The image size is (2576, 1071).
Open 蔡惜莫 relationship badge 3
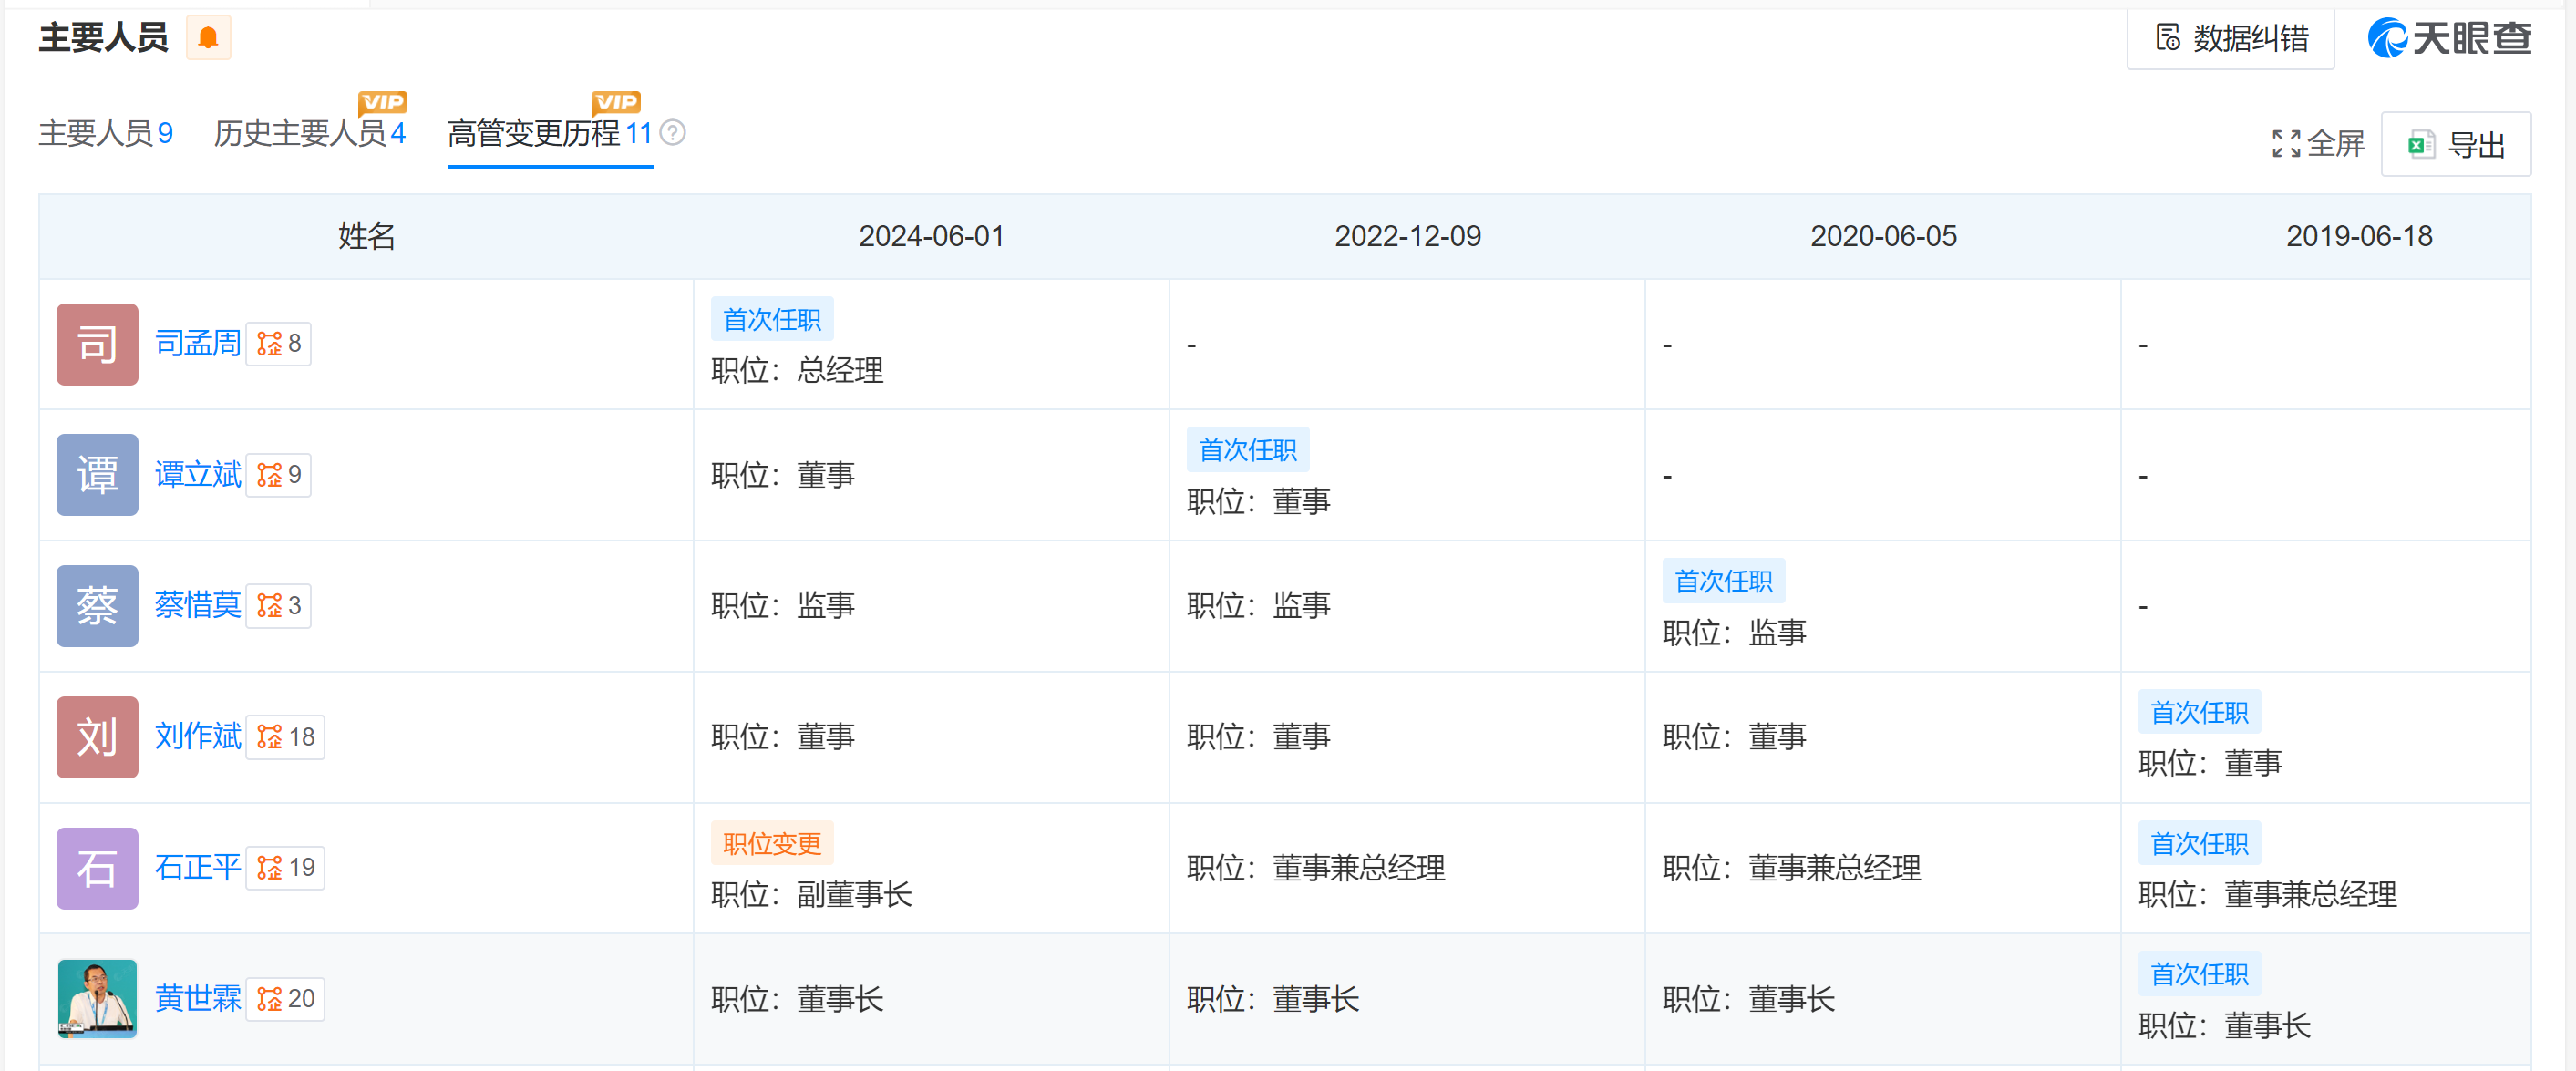coord(279,606)
